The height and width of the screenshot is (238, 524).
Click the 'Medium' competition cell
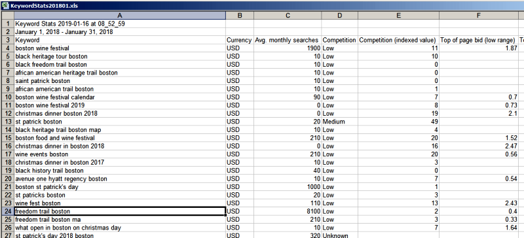point(339,122)
